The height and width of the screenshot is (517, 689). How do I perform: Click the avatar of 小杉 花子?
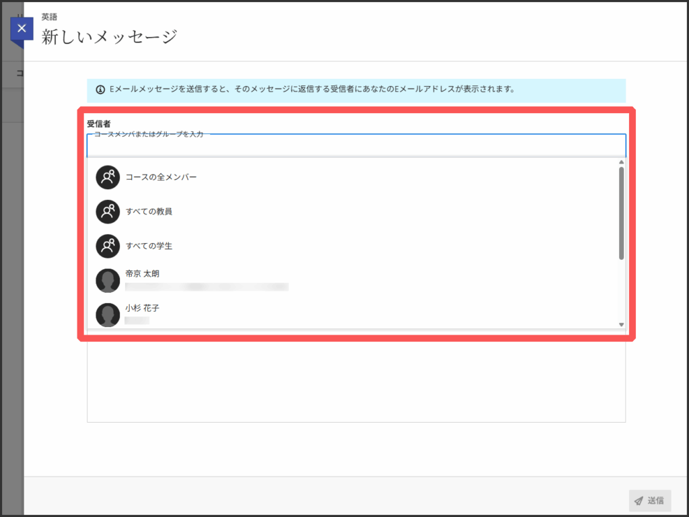coord(108,314)
